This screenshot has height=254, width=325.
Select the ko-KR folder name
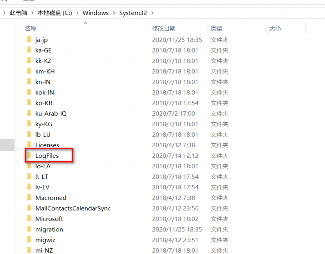[44, 103]
